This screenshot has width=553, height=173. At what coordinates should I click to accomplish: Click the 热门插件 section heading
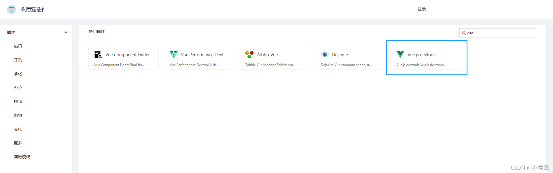point(97,31)
